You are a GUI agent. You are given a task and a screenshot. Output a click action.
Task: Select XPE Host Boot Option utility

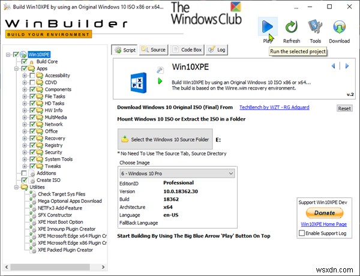[x=61, y=222]
